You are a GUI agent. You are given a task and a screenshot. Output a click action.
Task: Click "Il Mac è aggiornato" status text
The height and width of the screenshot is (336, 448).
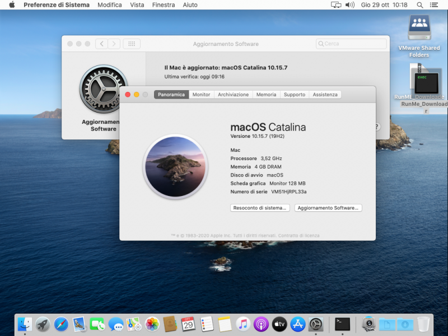(226, 68)
